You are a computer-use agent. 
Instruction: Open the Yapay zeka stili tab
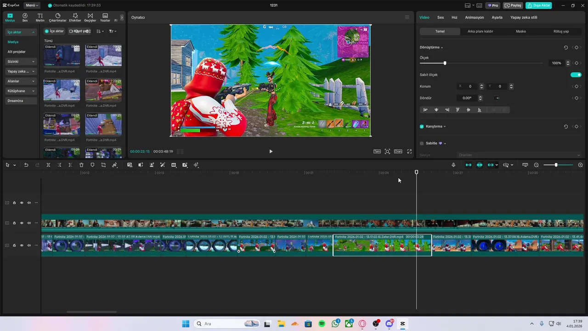coord(524,17)
